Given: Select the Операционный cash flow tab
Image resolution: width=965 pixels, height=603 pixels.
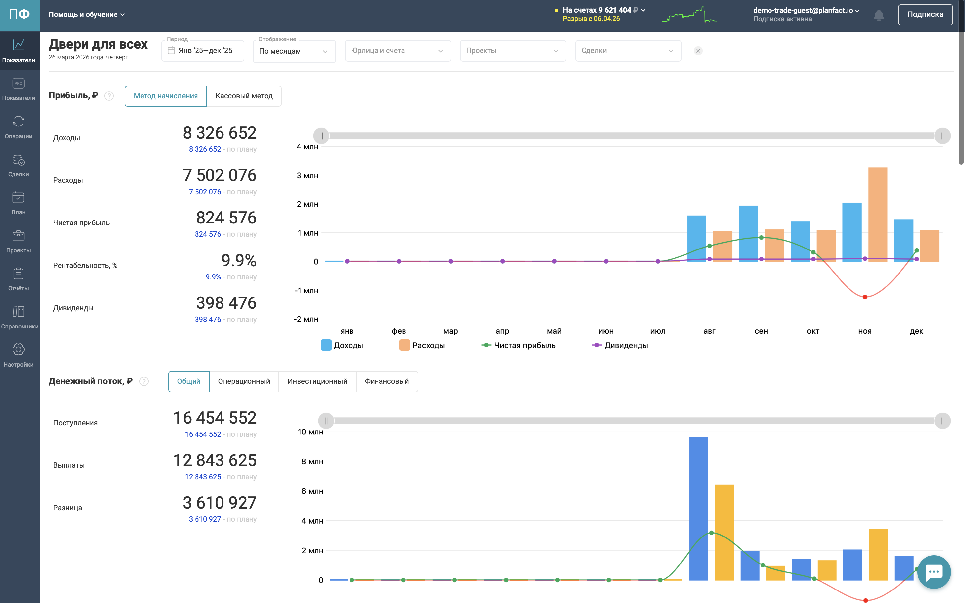Looking at the screenshot, I should click(244, 381).
